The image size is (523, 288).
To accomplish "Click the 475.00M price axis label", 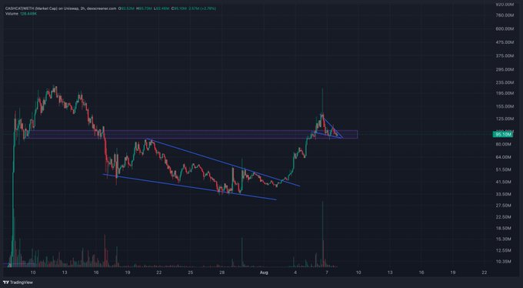I will [505, 42].
